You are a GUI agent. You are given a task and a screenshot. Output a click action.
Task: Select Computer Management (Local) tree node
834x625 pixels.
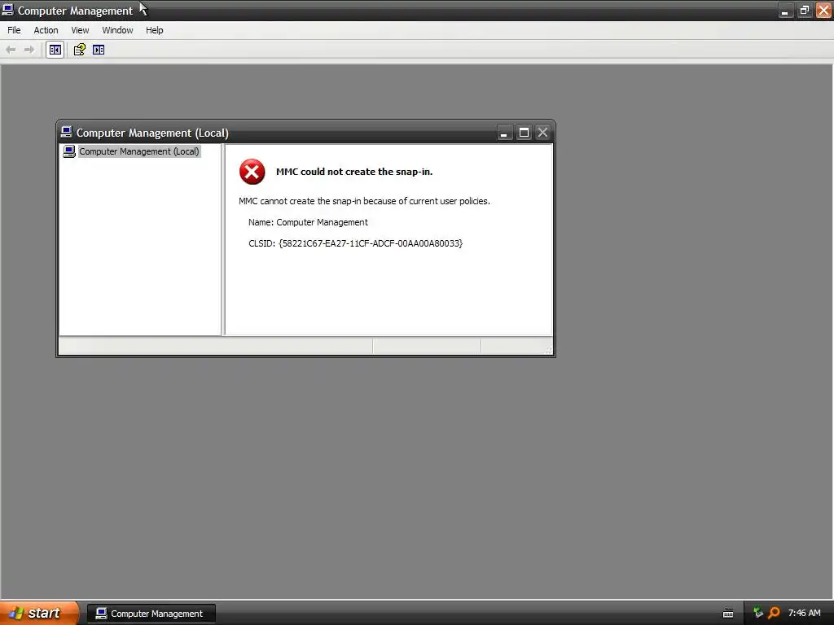(138, 151)
